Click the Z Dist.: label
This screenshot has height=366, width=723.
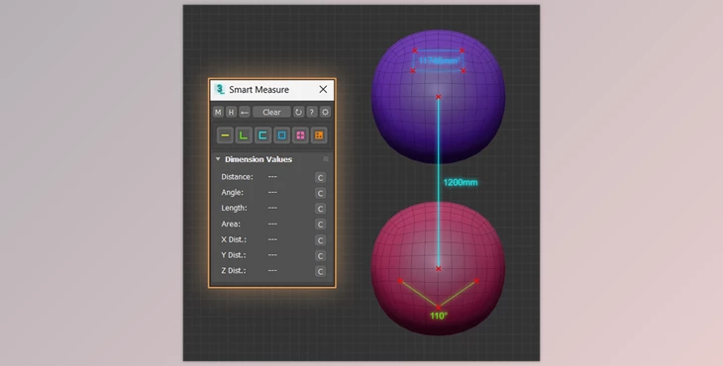tap(234, 271)
